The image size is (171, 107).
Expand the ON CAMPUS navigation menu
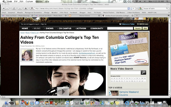(64, 28)
